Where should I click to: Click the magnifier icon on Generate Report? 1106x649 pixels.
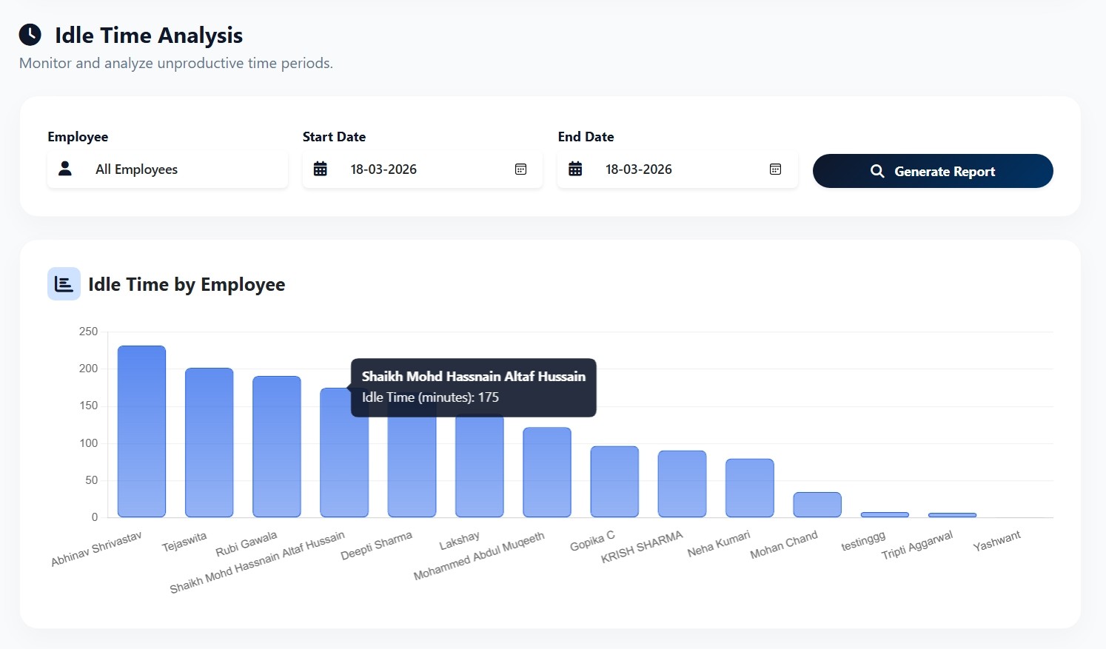877,171
